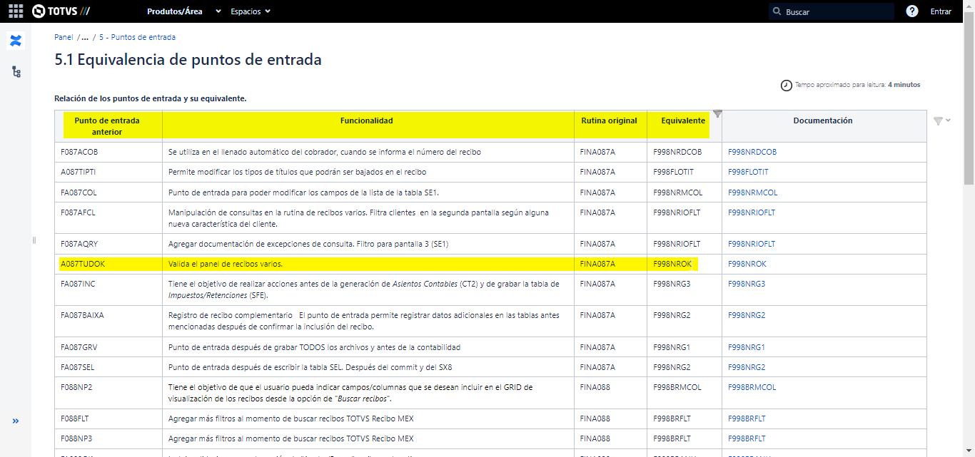Open F998BRMCOL documentation link
This screenshot has width=975, height=457.
pos(752,387)
